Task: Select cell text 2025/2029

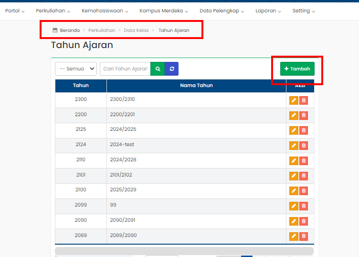Action: click(x=123, y=190)
